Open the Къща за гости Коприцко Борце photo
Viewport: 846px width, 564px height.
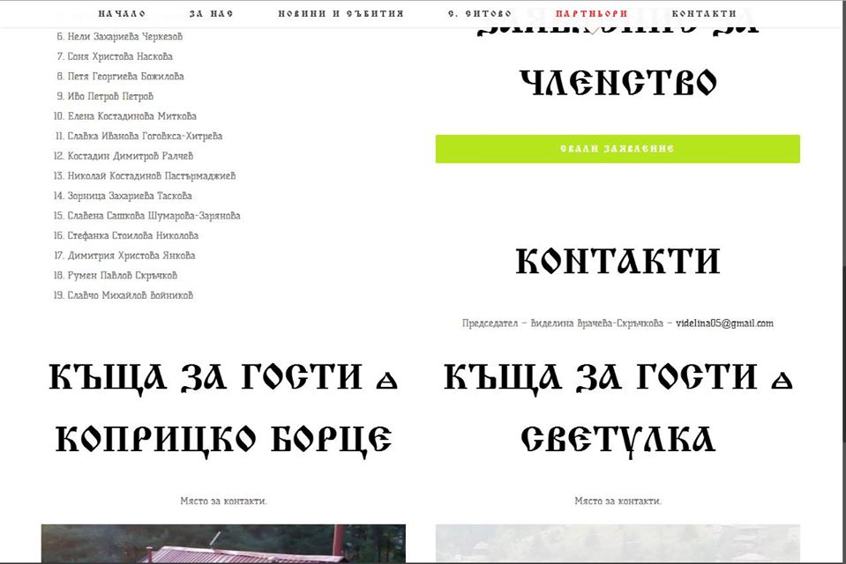pyautogui.click(x=223, y=544)
